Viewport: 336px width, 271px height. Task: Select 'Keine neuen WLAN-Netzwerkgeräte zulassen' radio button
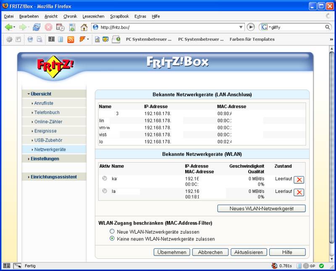[x=112, y=238]
